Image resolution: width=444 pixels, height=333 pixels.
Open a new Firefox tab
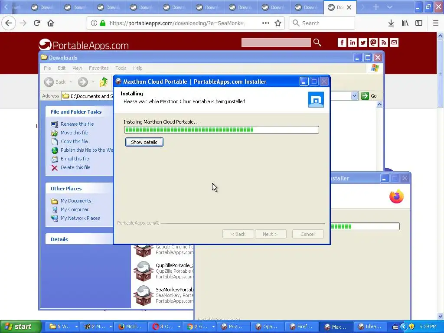[376, 7]
